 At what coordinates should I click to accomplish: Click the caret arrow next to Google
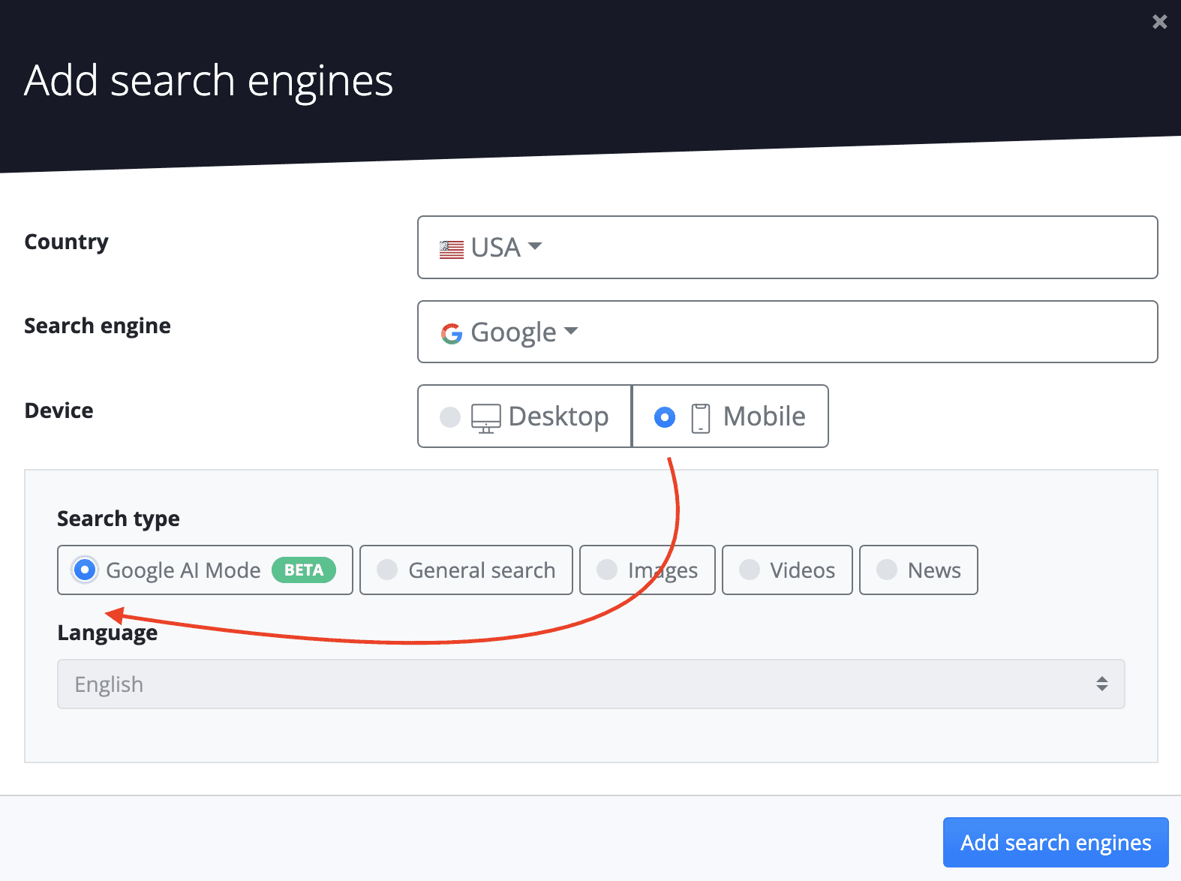click(x=571, y=330)
